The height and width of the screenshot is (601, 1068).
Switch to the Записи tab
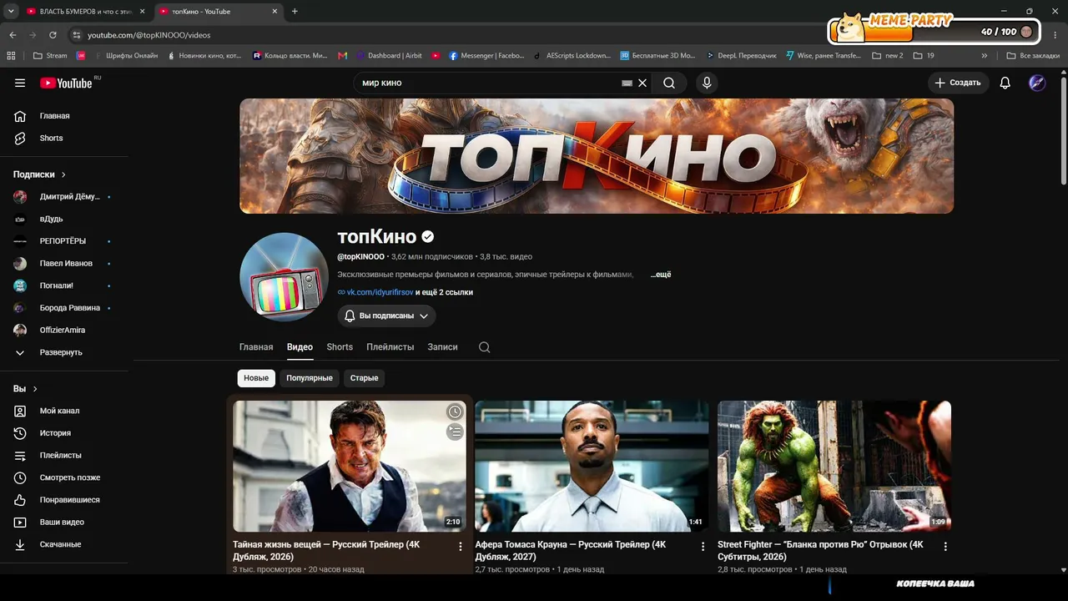pos(442,347)
